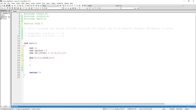Open the Build menu
The image size is (196, 110).
(23, 3)
